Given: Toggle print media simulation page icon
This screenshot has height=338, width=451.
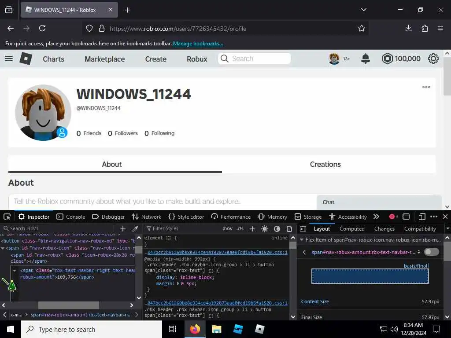Looking at the screenshot, I should click(289, 229).
